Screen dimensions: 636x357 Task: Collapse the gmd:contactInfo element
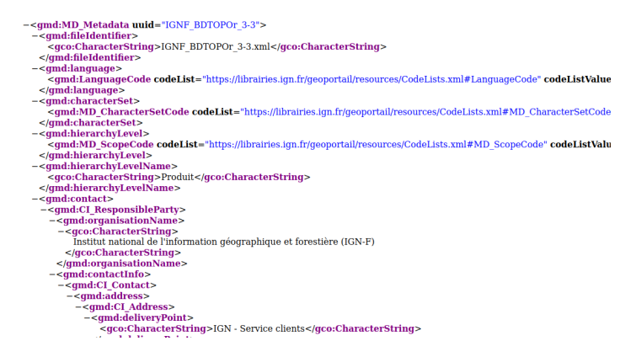[x=52, y=274]
